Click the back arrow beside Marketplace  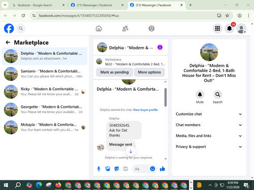click(x=8, y=43)
